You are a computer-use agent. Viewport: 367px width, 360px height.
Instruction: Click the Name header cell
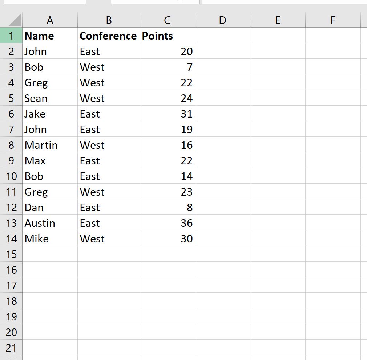click(50, 36)
